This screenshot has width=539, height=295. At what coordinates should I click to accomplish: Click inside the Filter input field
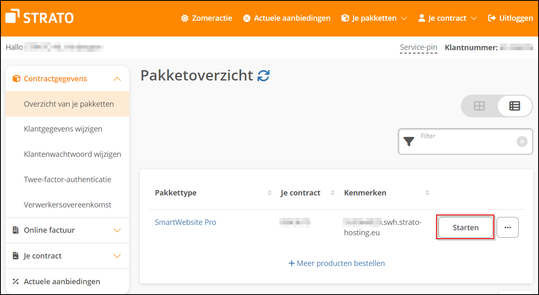[457, 141]
